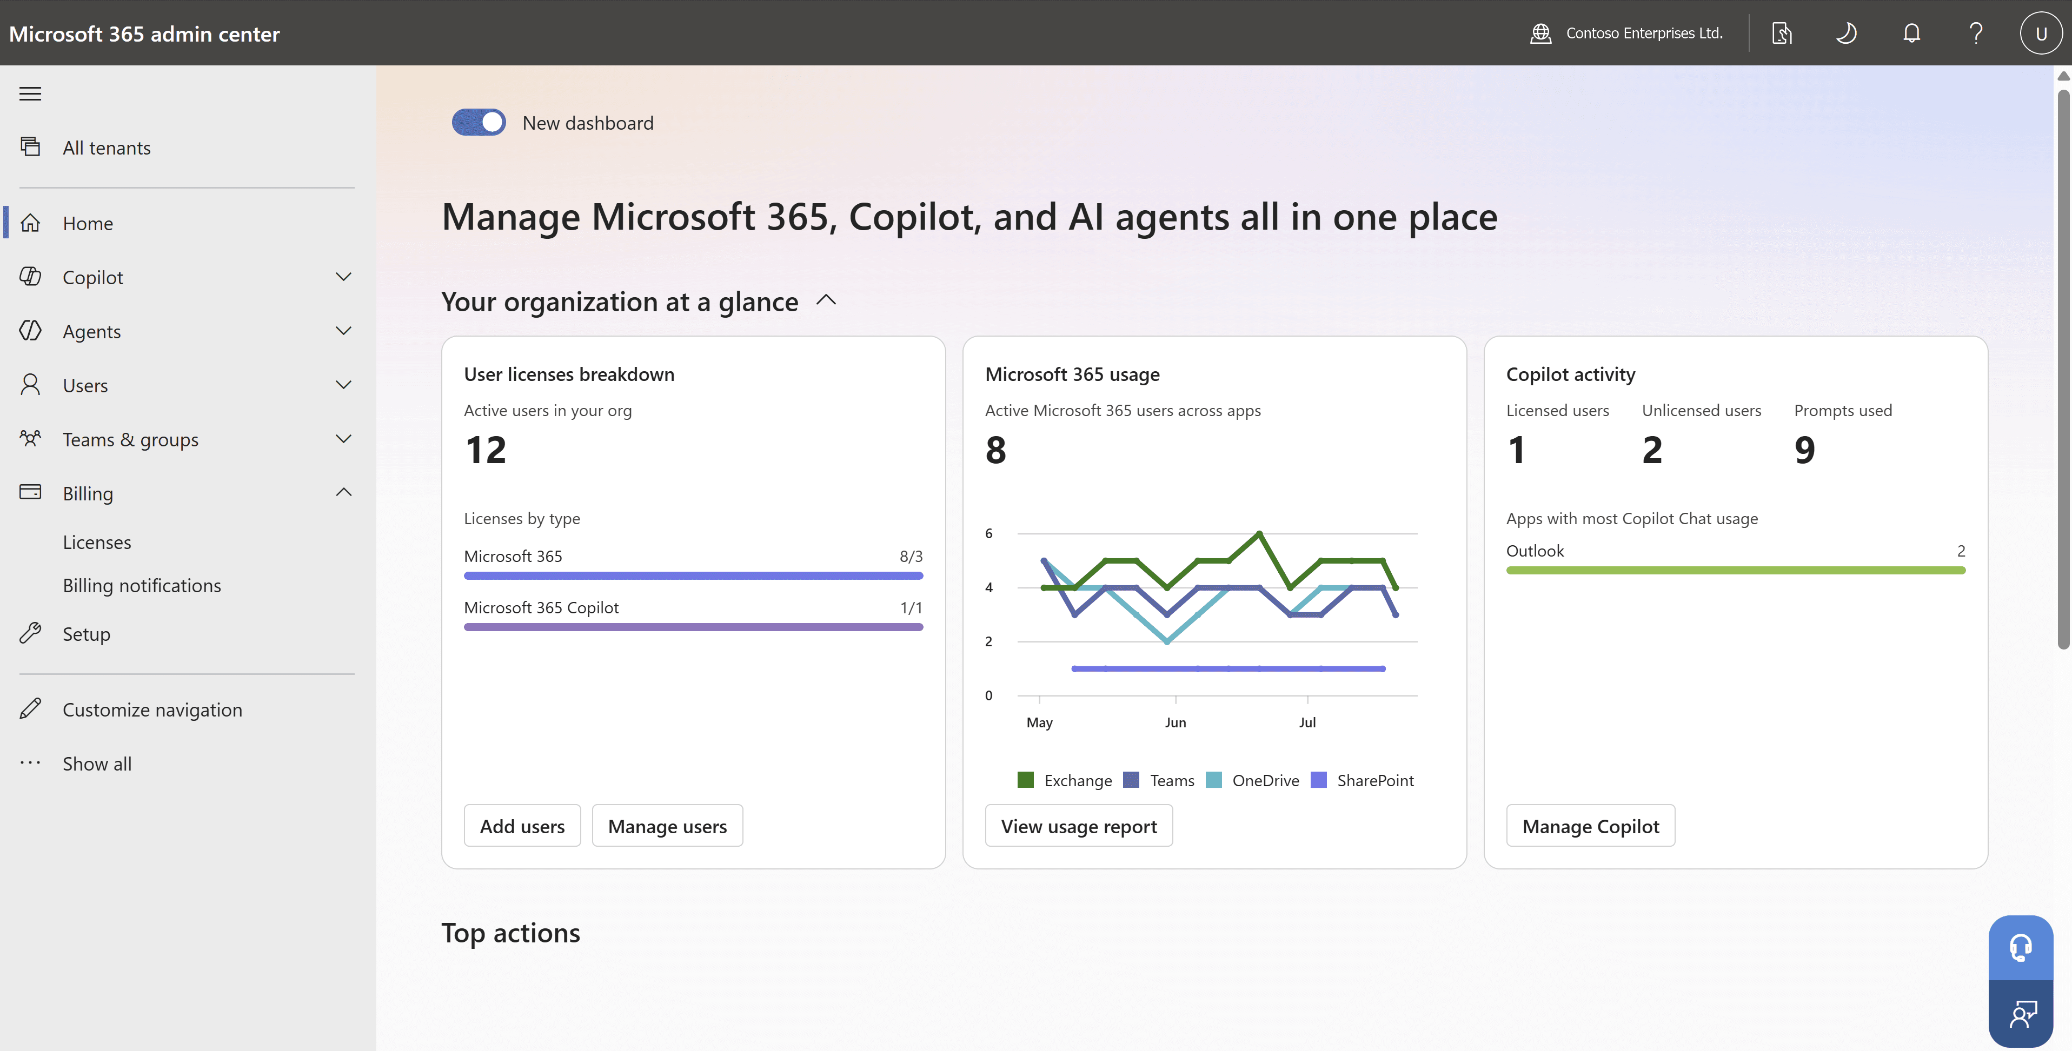Viewport: 2072px width, 1051px height.
Task: Toggle the New dashboard switch
Action: pyautogui.click(x=479, y=122)
